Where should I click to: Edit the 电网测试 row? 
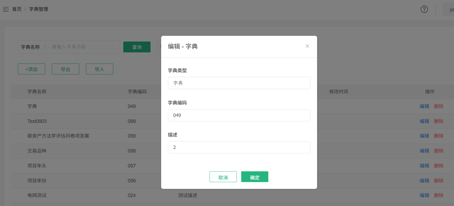pos(424,195)
